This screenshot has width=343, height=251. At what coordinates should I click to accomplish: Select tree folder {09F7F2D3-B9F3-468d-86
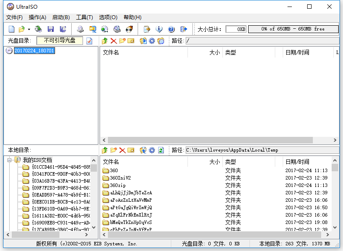click(x=61, y=188)
